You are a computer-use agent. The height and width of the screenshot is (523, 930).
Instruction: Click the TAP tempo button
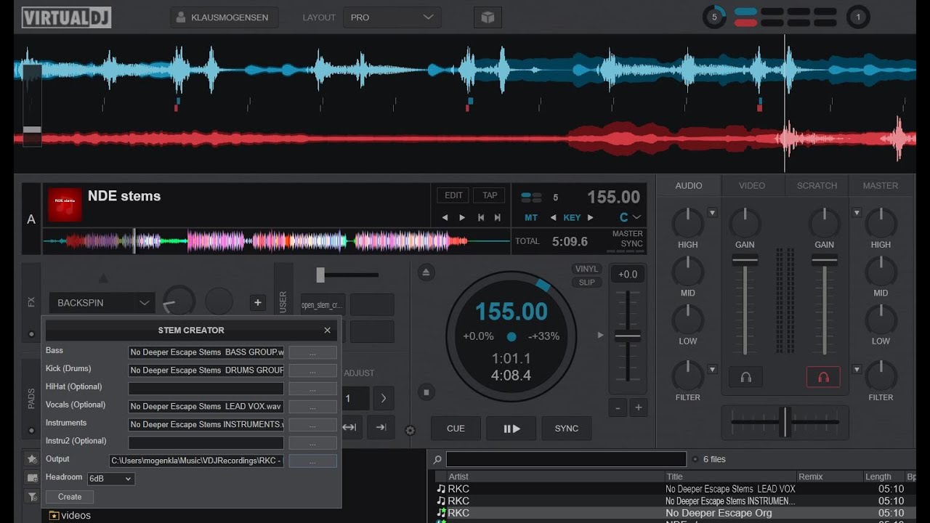pyautogui.click(x=490, y=195)
